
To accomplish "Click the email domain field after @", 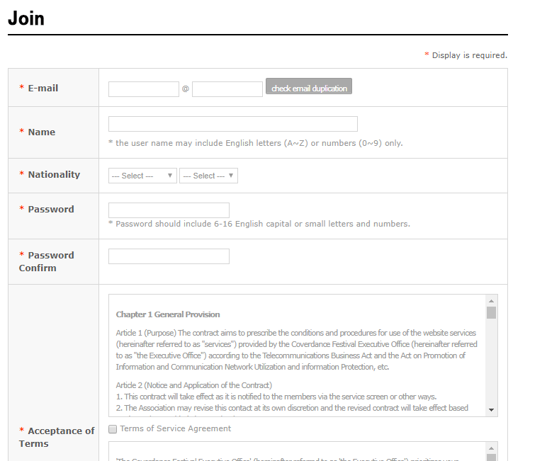I will [227, 89].
